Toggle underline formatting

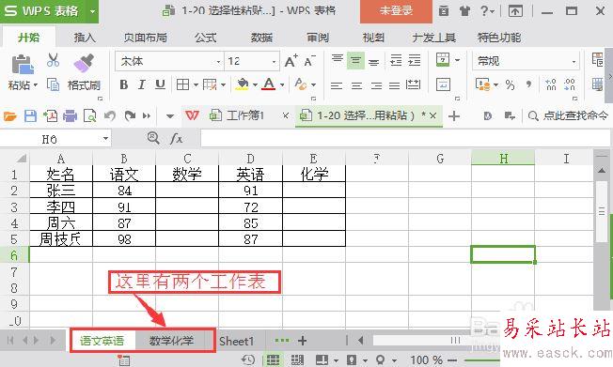pyautogui.click(x=160, y=84)
